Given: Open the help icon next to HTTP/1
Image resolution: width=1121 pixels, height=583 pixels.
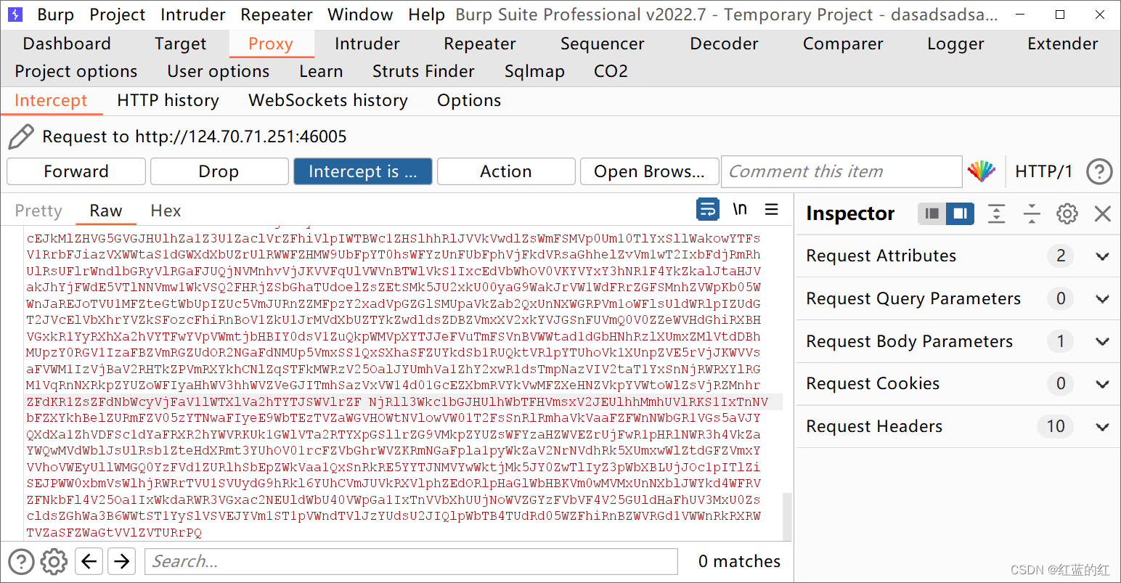Looking at the screenshot, I should pos(1099,171).
